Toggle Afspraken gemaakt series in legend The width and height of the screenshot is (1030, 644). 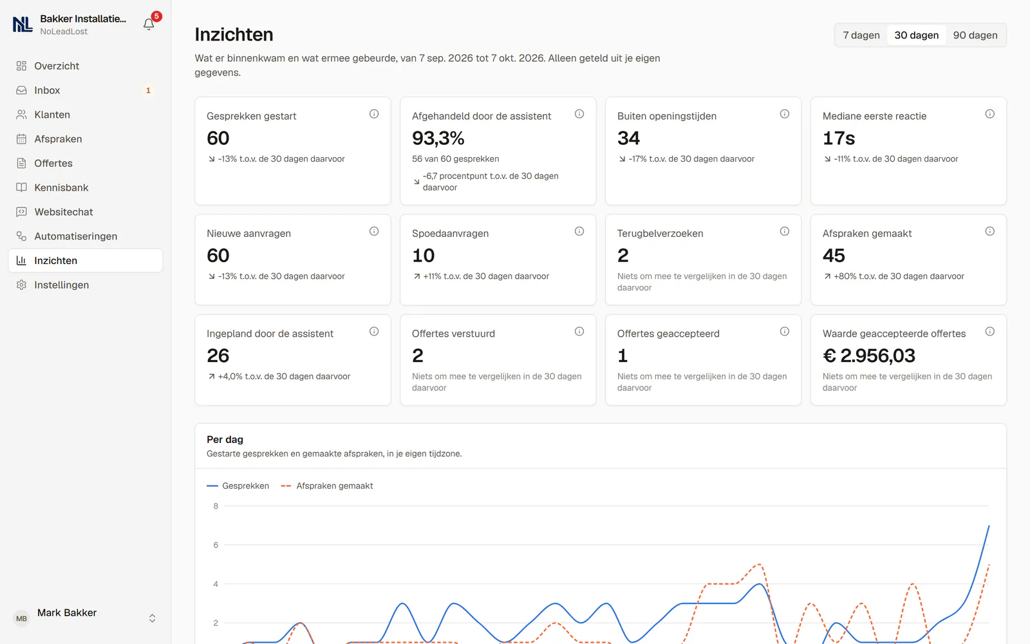click(x=327, y=486)
